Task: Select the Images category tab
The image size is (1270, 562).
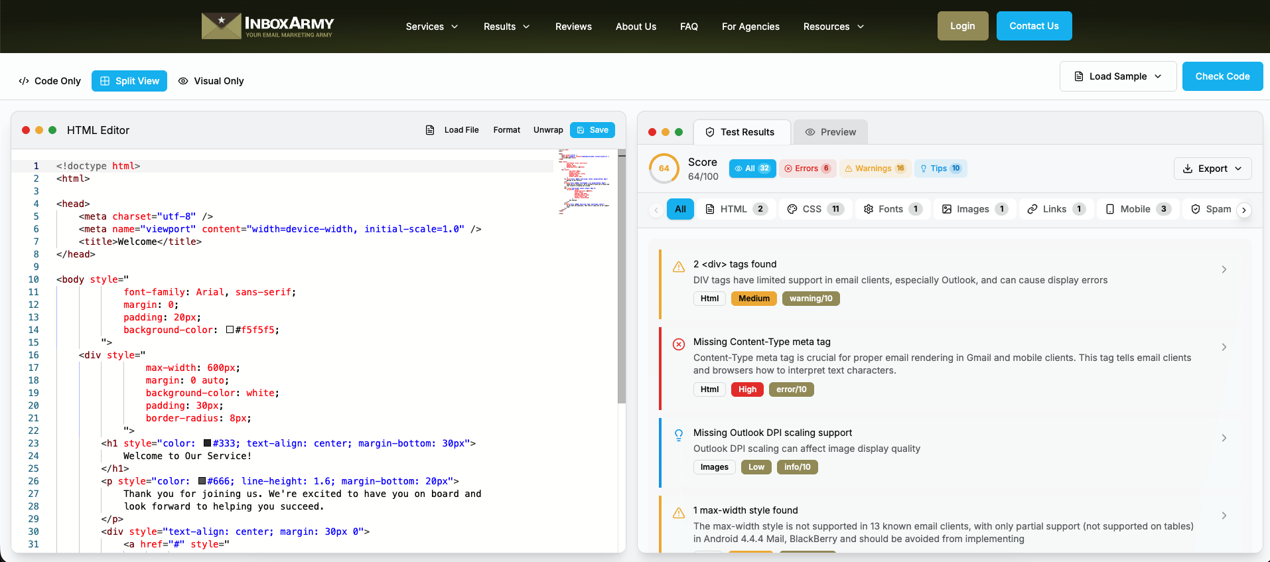Action: coord(975,209)
